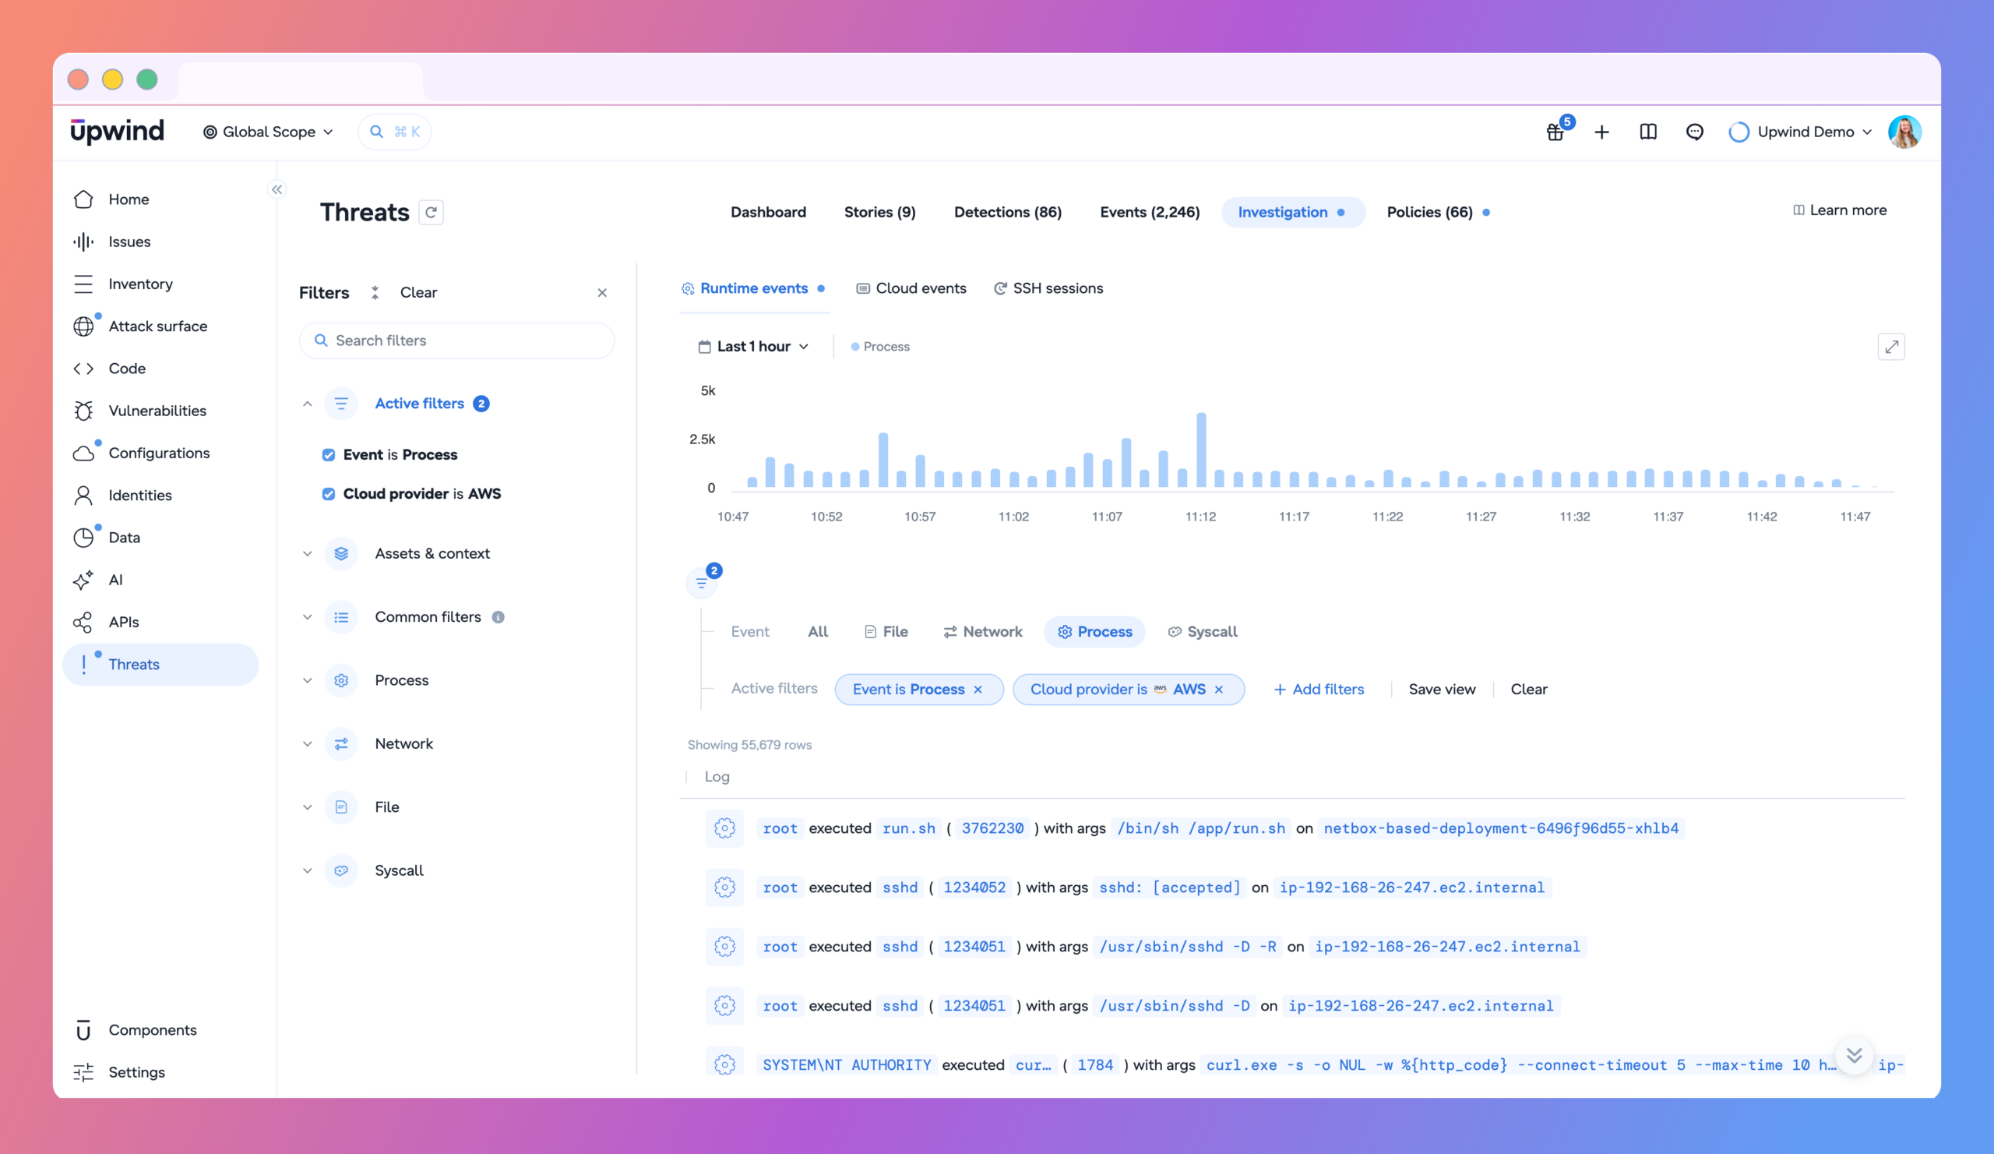
Task: Click Add filters button
Action: (1318, 690)
